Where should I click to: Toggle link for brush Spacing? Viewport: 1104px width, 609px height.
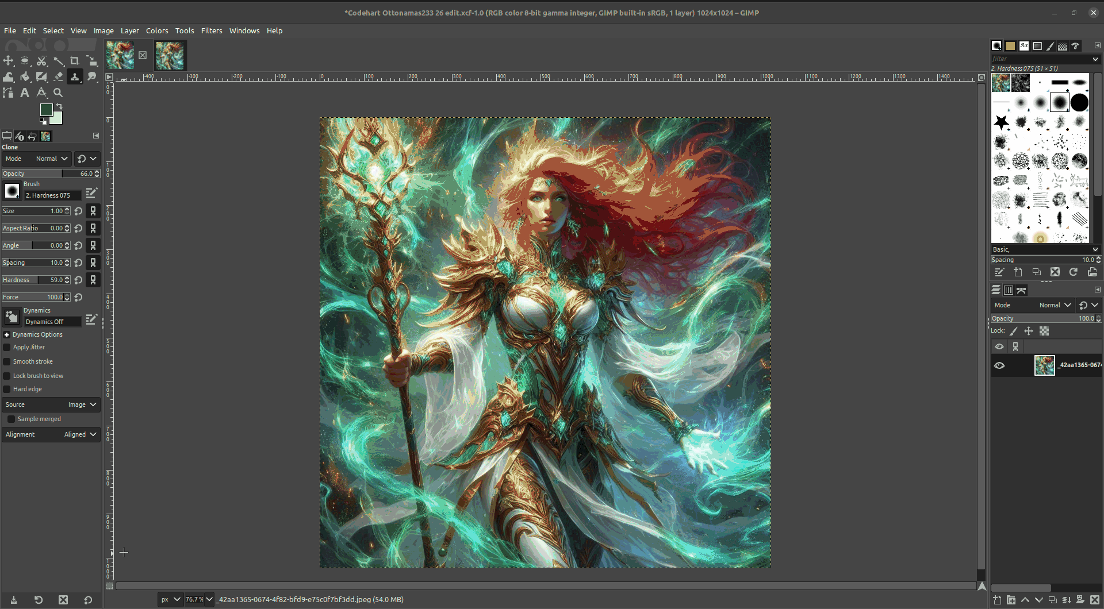(93, 263)
